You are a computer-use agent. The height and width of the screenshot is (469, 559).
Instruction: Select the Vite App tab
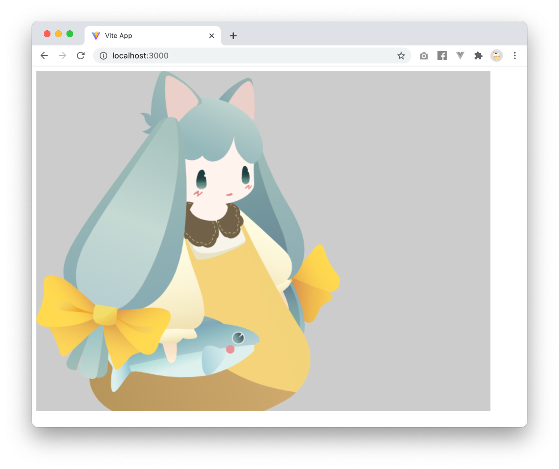[153, 36]
